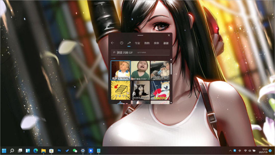Screen dimensions: 275x155
Task: Choose the 谢谢 GIF category
Action: (166, 43)
